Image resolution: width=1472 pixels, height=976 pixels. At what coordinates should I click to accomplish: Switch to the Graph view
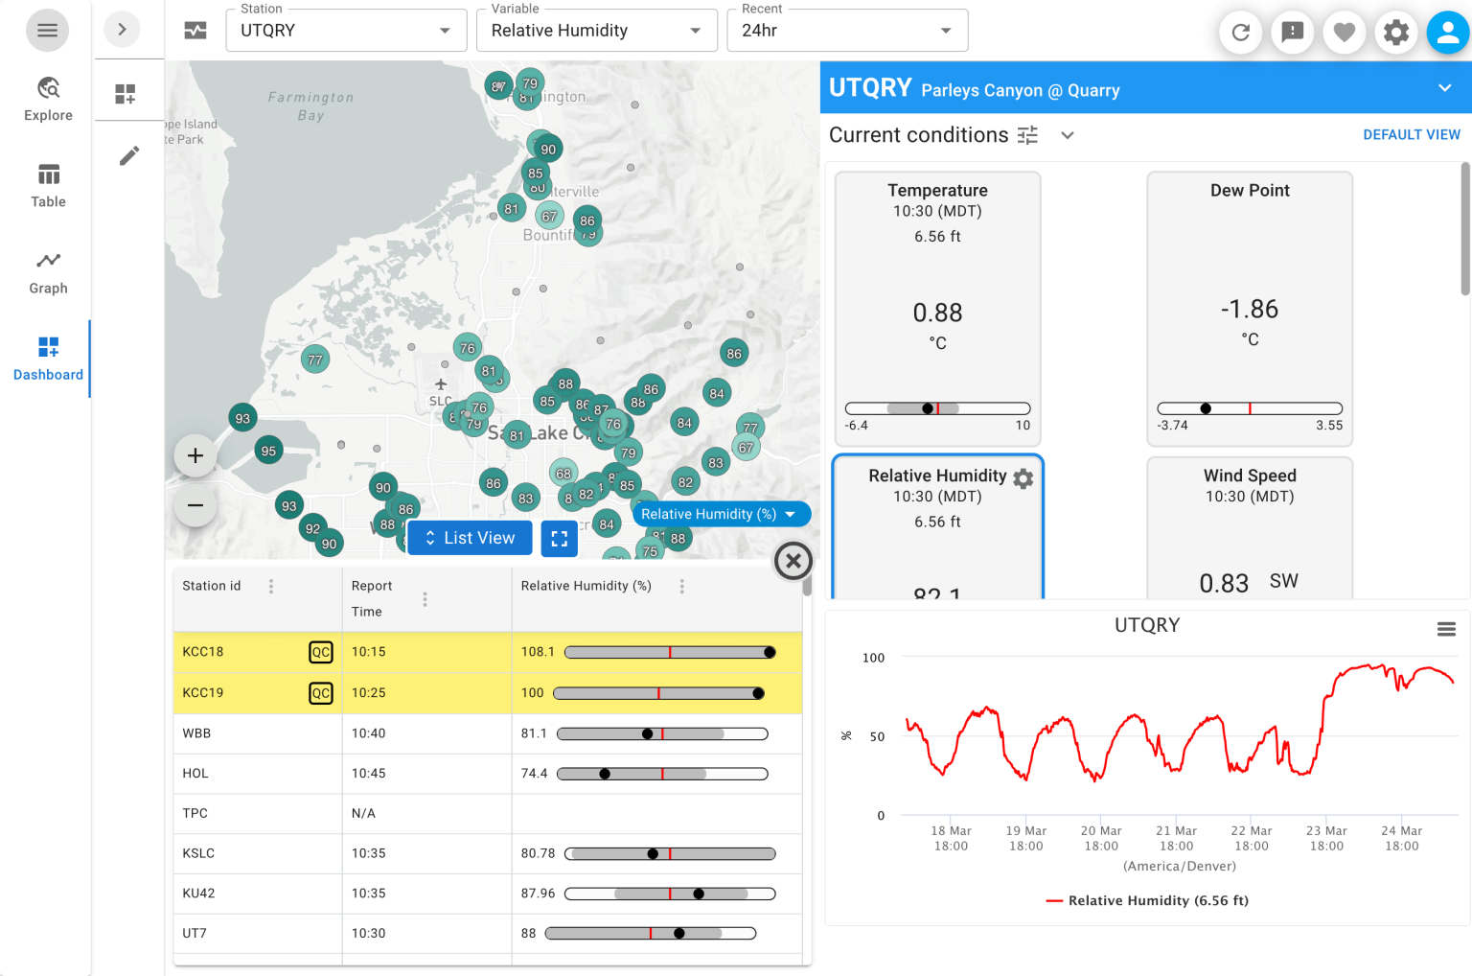[48, 271]
